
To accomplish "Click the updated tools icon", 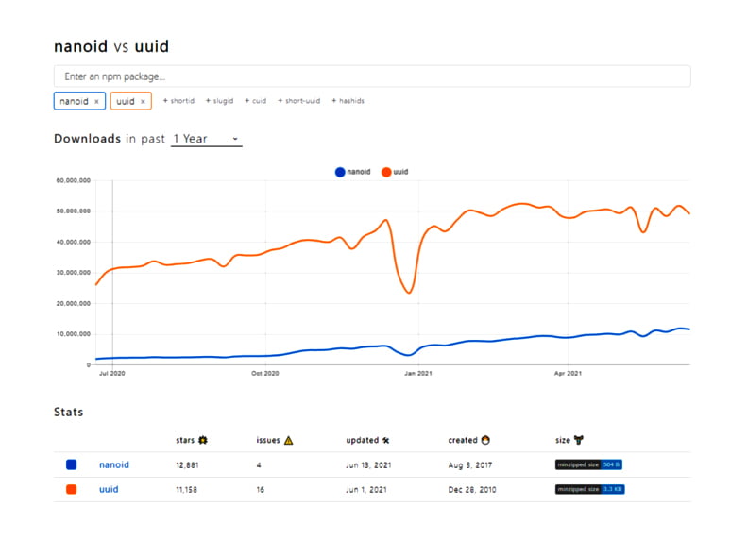I will pyautogui.click(x=386, y=440).
